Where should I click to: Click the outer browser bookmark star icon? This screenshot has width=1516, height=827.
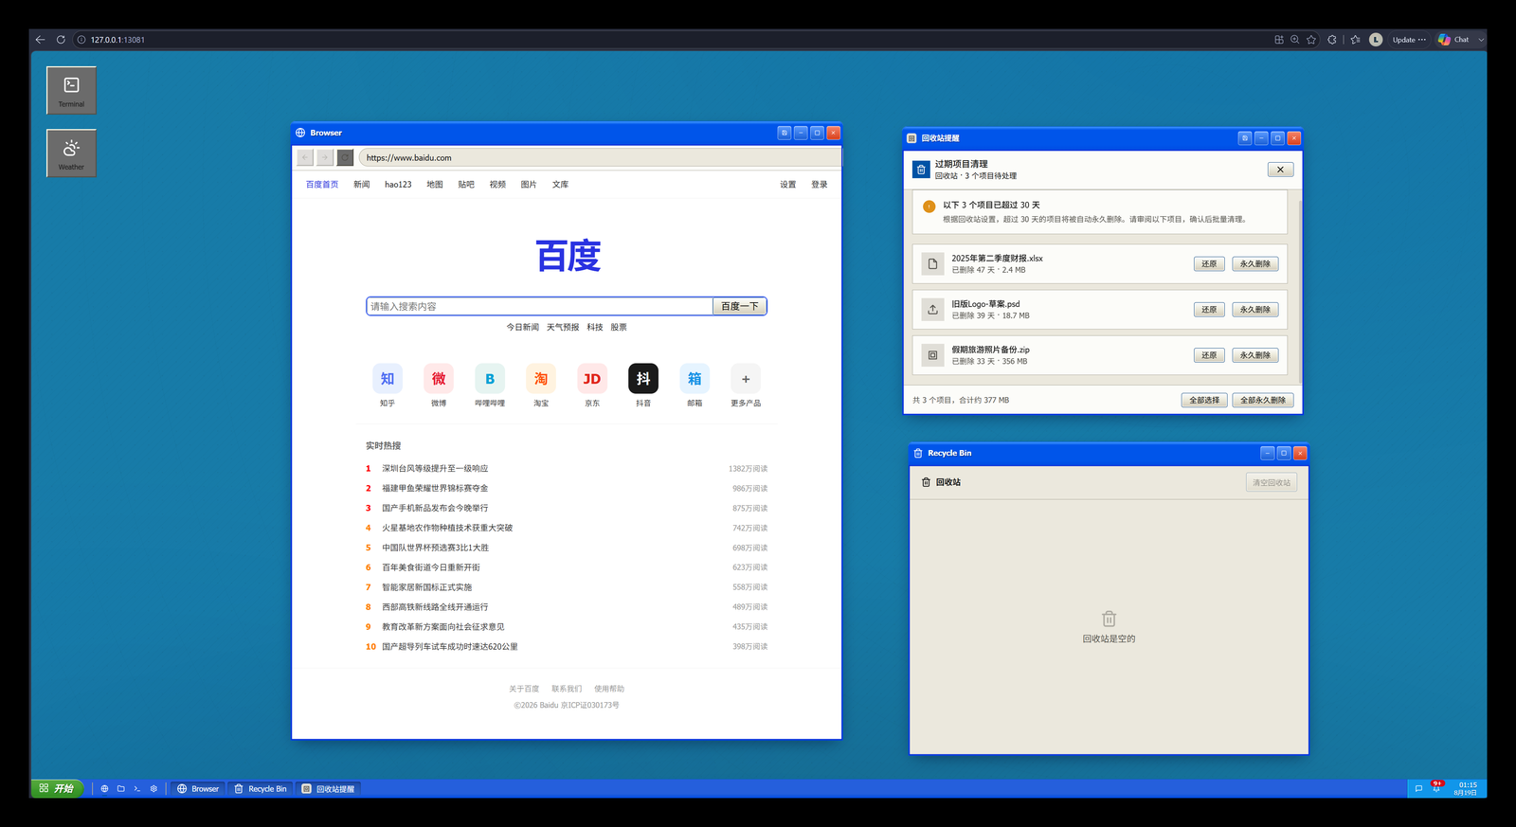pyautogui.click(x=1311, y=40)
